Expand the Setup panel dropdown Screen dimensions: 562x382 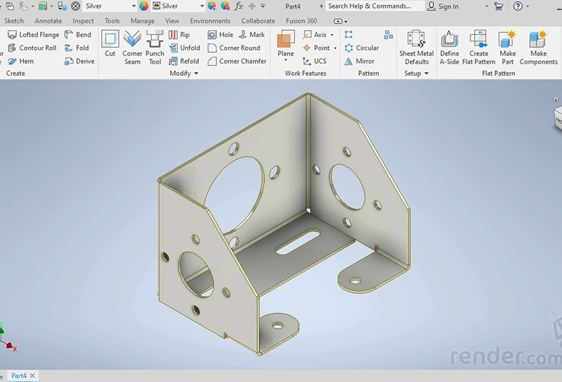point(426,74)
